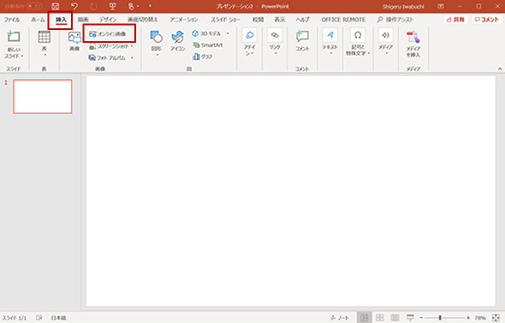505x323 pixels.
Task: Switch to the 描画 tab
Action: click(x=83, y=20)
